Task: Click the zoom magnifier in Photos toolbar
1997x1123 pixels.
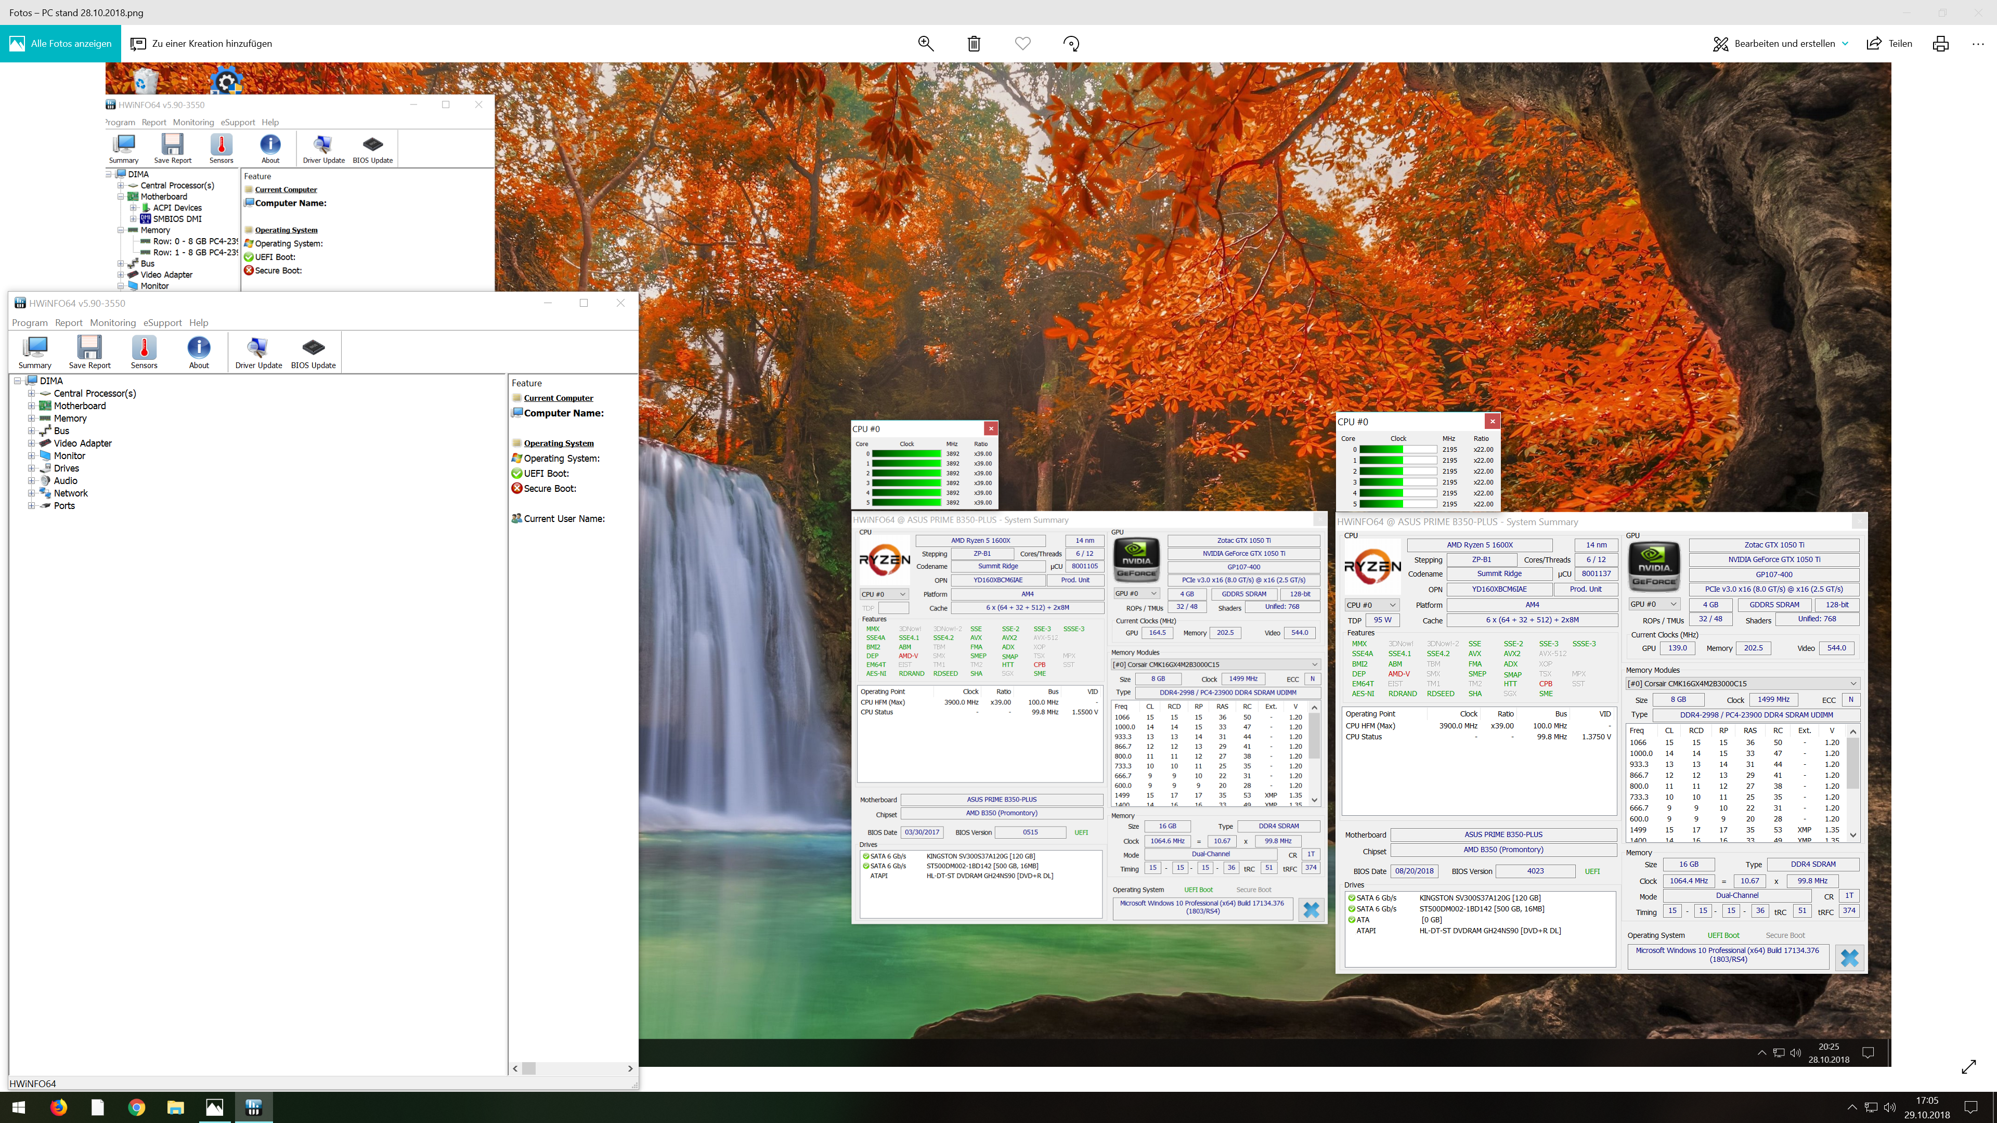Action: click(926, 43)
